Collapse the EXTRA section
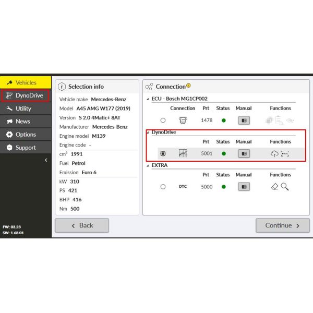The width and height of the screenshot is (313, 313). click(x=147, y=165)
